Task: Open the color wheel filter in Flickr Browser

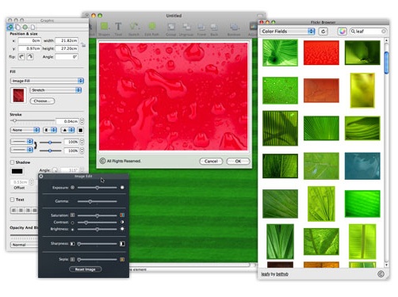Action: coord(343,32)
